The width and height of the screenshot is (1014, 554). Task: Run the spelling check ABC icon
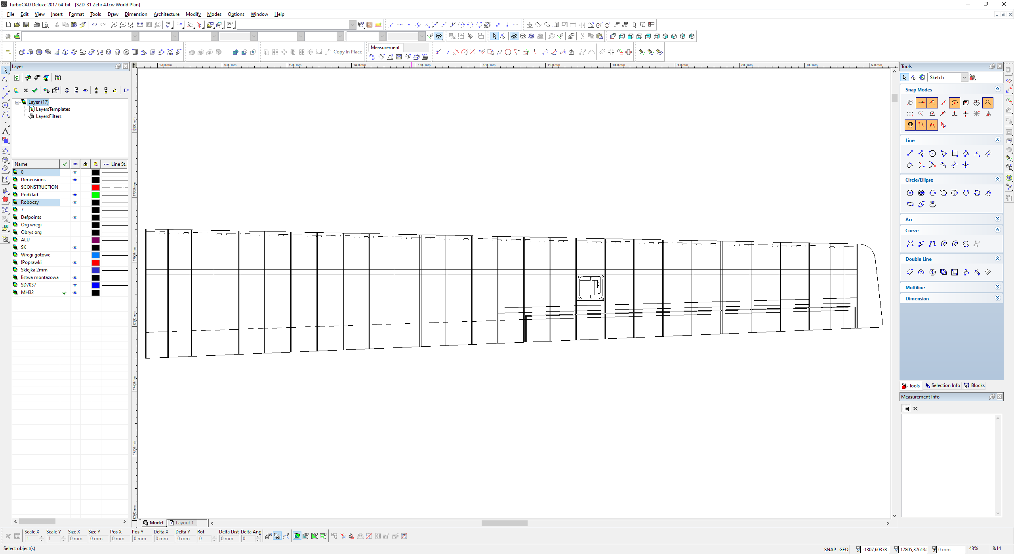tap(169, 25)
